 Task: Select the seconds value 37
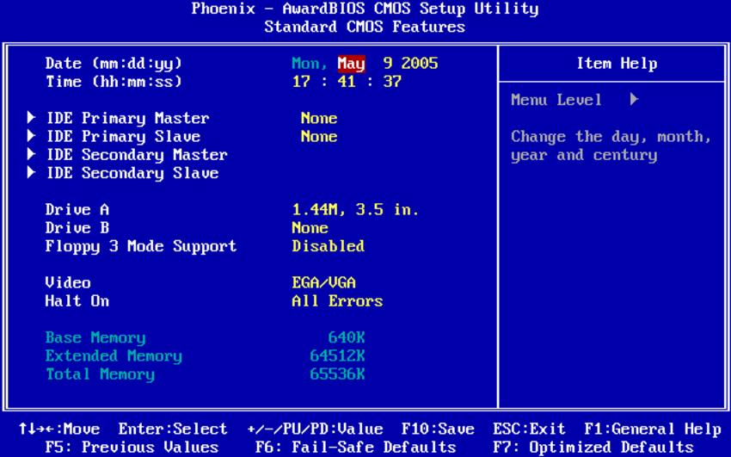[392, 82]
